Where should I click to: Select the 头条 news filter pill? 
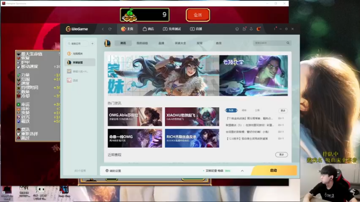point(231,110)
